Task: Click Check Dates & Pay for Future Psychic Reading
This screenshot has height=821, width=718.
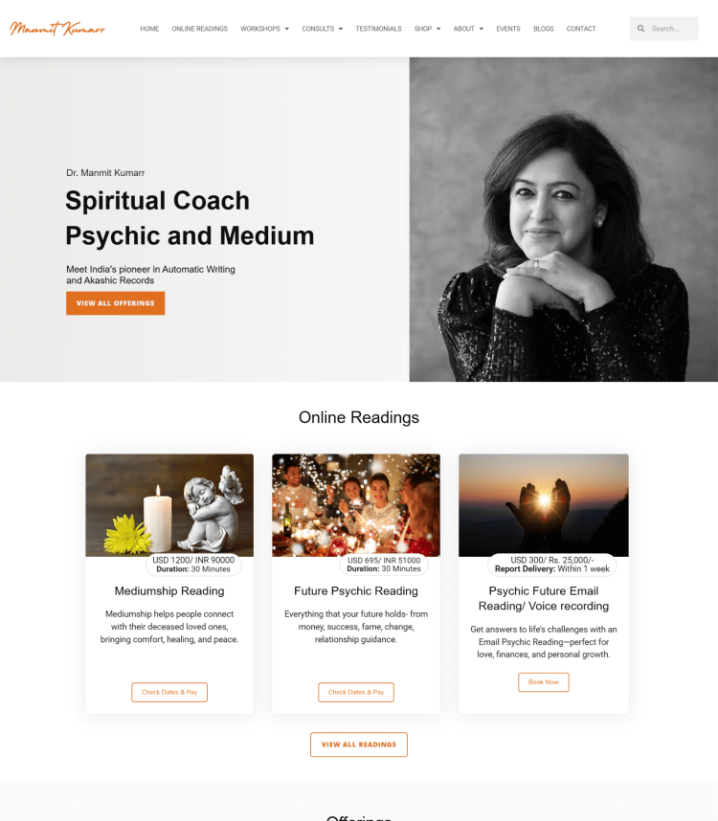Action: tap(355, 692)
